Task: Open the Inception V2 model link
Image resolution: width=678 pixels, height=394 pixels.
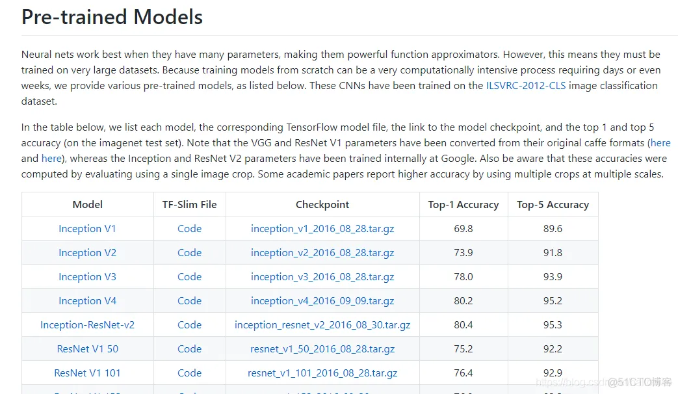Action: tap(87, 252)
